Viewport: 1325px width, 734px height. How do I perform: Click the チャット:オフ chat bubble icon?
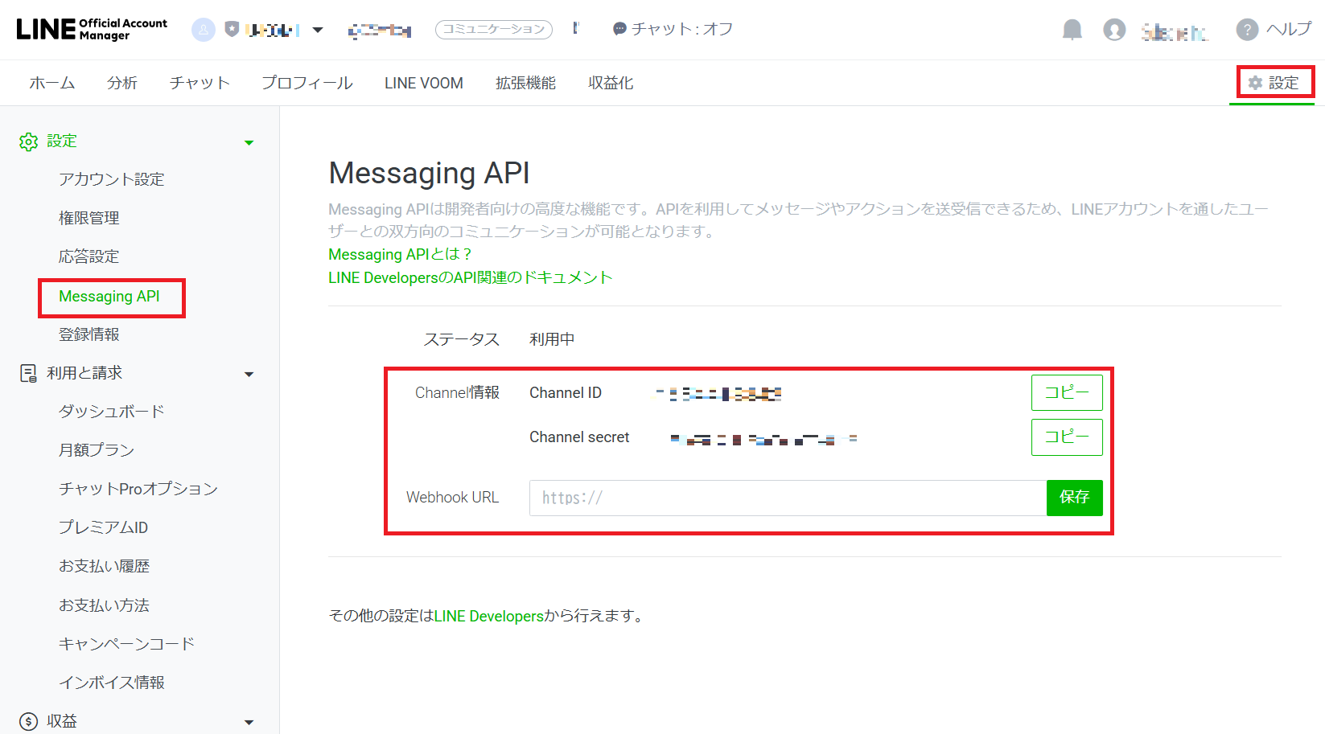(619, 29)
